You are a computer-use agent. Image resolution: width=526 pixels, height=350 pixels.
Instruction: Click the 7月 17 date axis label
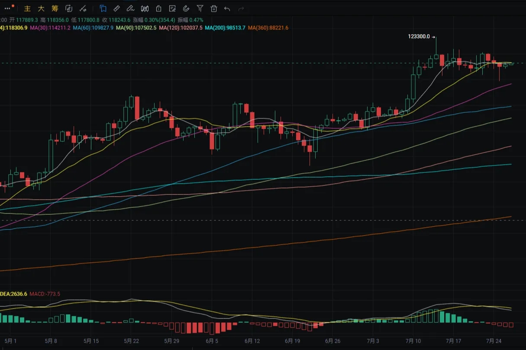pyautogui.click(x=453, y=341)
